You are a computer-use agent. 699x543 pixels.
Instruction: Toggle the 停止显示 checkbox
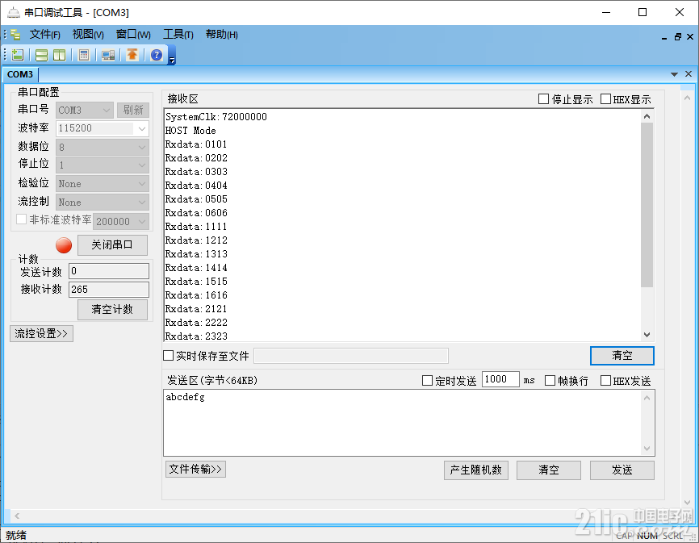coord(543,99)
